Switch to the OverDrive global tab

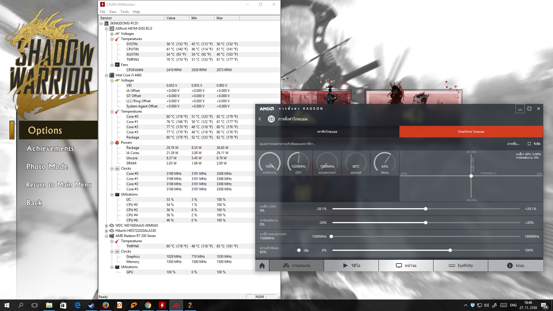point(471,132)
